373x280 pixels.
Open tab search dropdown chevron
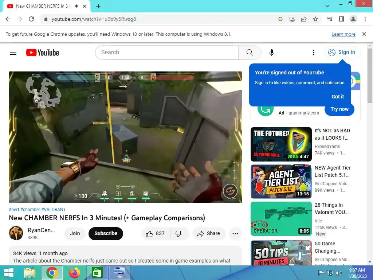click(327, 6)
